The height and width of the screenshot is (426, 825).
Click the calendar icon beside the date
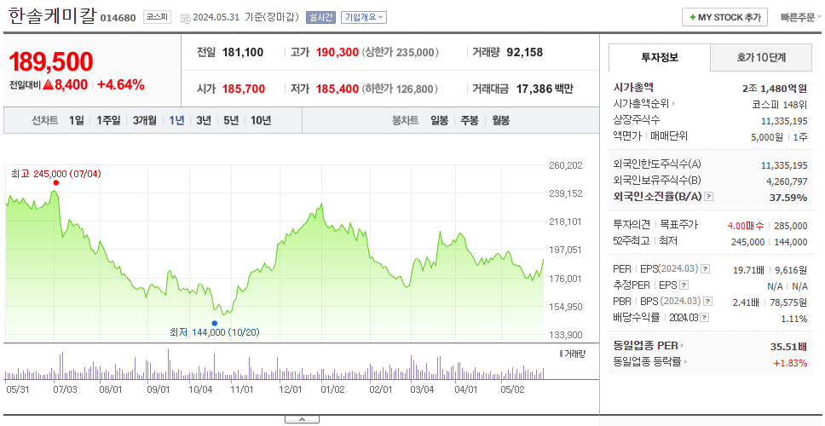coord(185,18)
